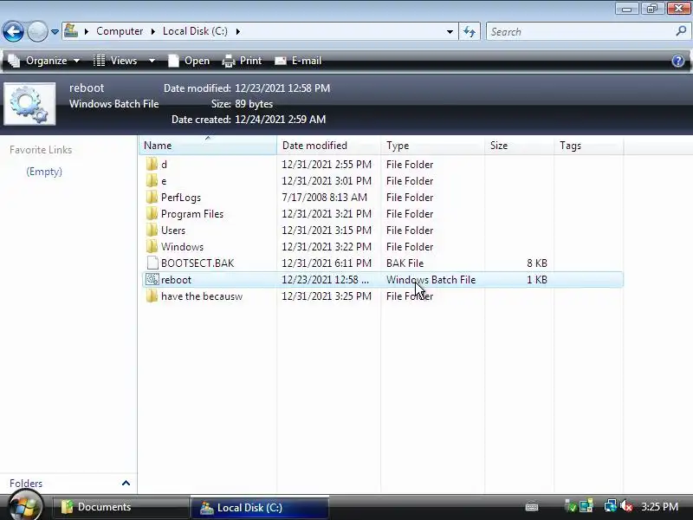The image size is (693, 520).
Task: Click 'have the becausw' folder name
Action: (202, 296)
